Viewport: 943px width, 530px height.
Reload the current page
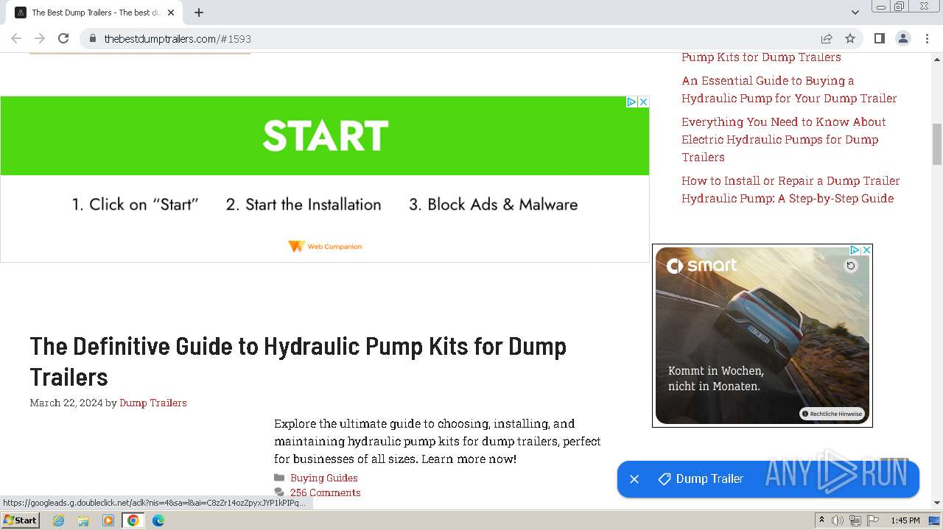63,38
